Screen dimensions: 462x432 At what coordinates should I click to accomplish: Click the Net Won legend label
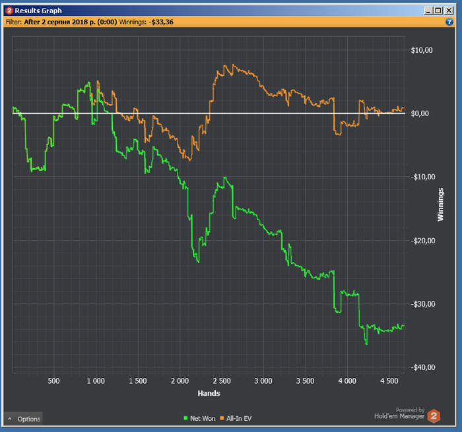tap(203, 418)
